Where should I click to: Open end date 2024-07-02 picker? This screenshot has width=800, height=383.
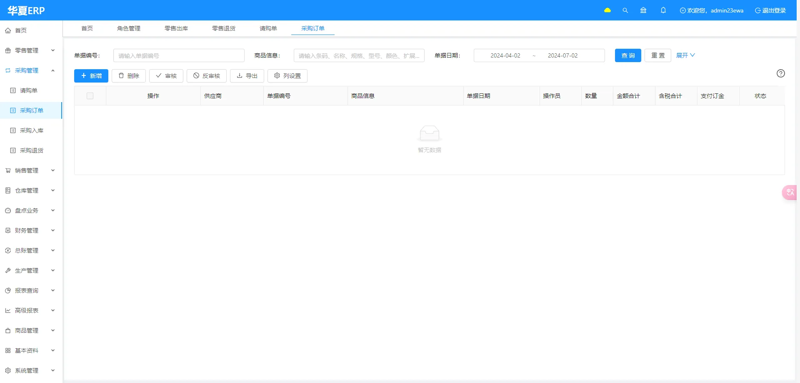[x=562, y=55]
